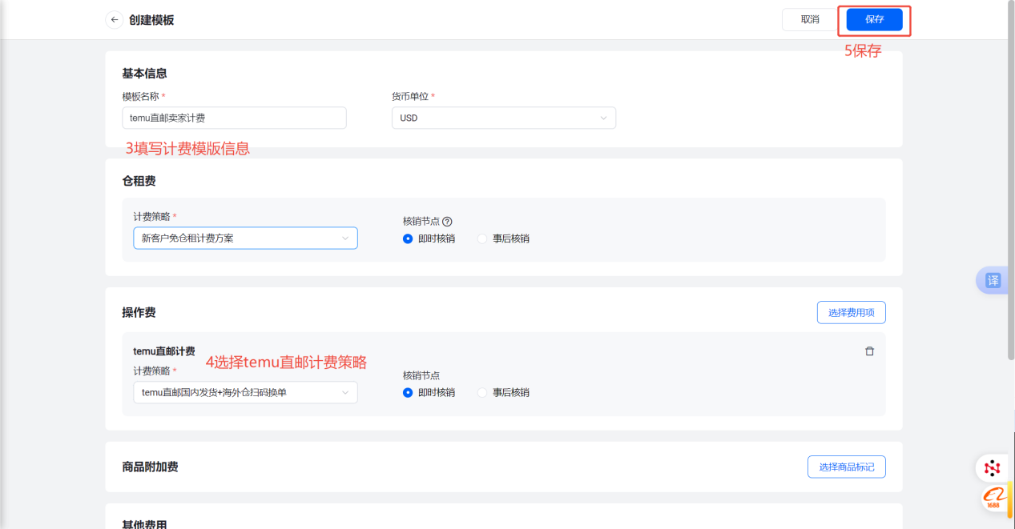Click the 取消 button
1015x529 pixels.
pyautogui.click(x=810, y=20)
